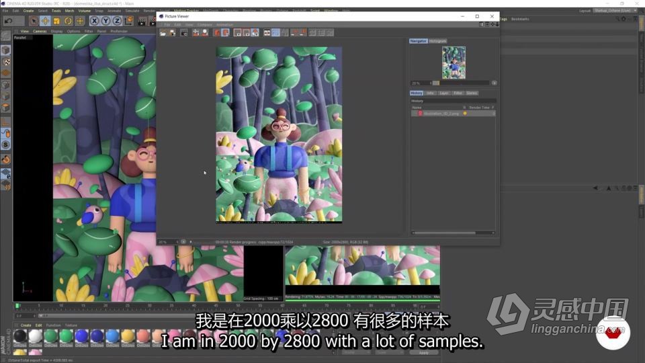Click the Navigator preview thumbnail
This screenshot has width=645, height=363.
pos(454,63)
